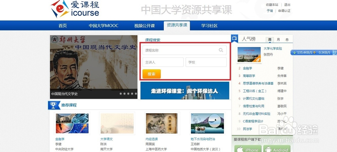This screenshot has width=337, height=152.
Task: Click the 退出 link
Action: 287,5
